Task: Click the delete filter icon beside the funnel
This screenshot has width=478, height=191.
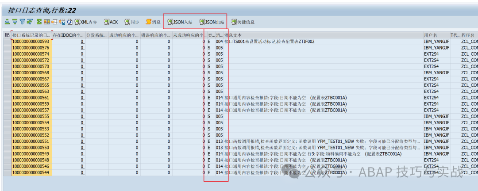Action: coord(30,22)
